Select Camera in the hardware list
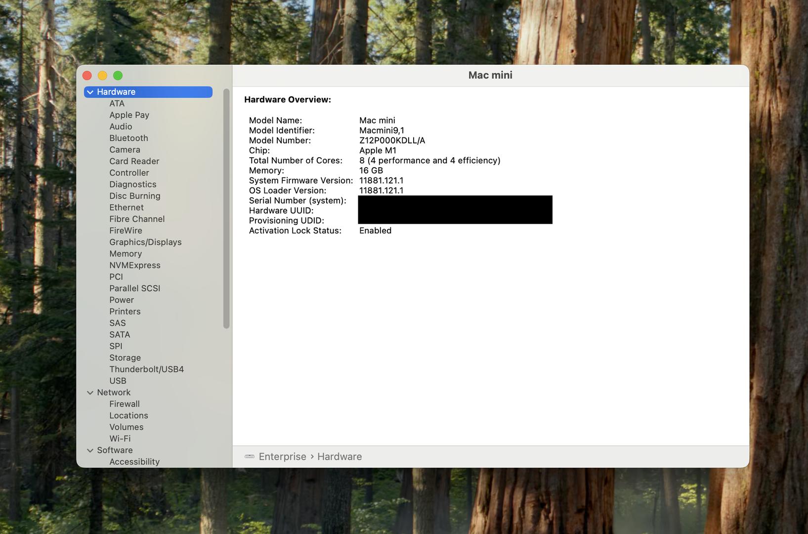This screenshot has height=534, width=808. (x=125, y=149)
